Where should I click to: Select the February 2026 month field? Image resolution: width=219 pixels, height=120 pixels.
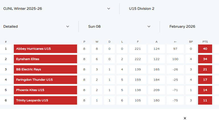coord(182,27)
